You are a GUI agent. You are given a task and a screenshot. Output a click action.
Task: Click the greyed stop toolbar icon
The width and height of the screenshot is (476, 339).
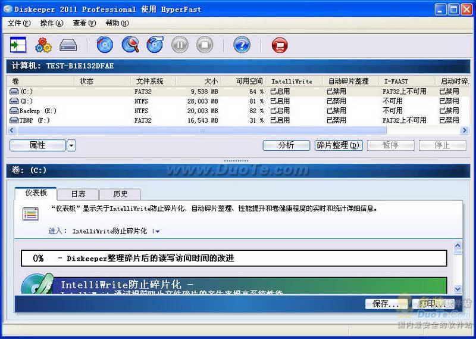(205, 45)
